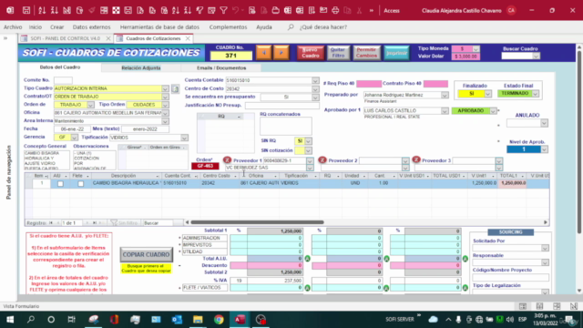Image resolution: width=583 pixels, height=328 pixels.
Task: Click the COPIAR CUADRO button
Action: point(146,255)
